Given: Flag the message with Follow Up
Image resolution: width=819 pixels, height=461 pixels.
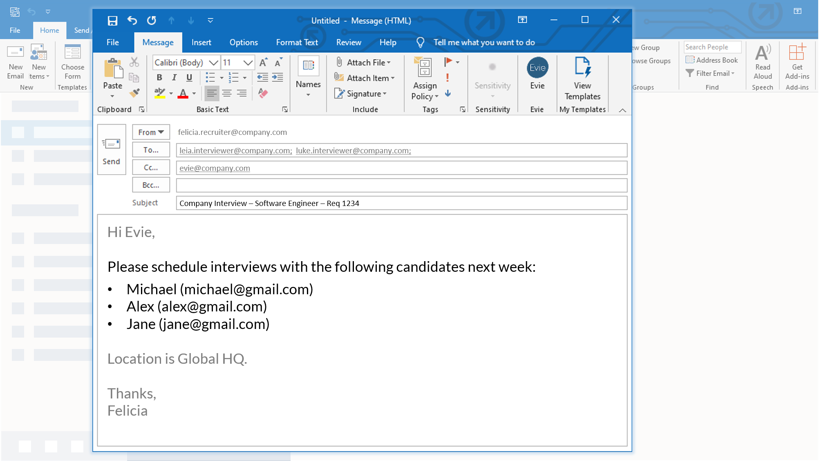Looking at the screenshot, I should (448, 62).
